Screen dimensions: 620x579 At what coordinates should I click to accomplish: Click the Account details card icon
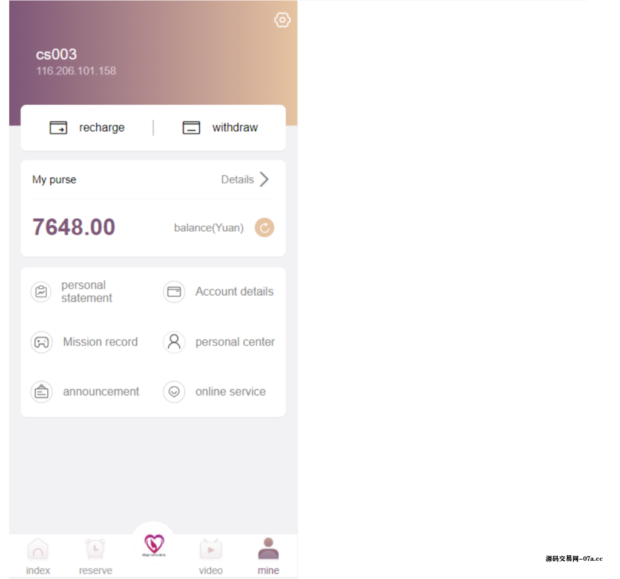pyautogui.click(x=174, y=292)
